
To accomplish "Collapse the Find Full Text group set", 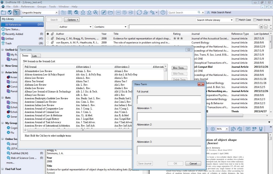I will [2, 169].
